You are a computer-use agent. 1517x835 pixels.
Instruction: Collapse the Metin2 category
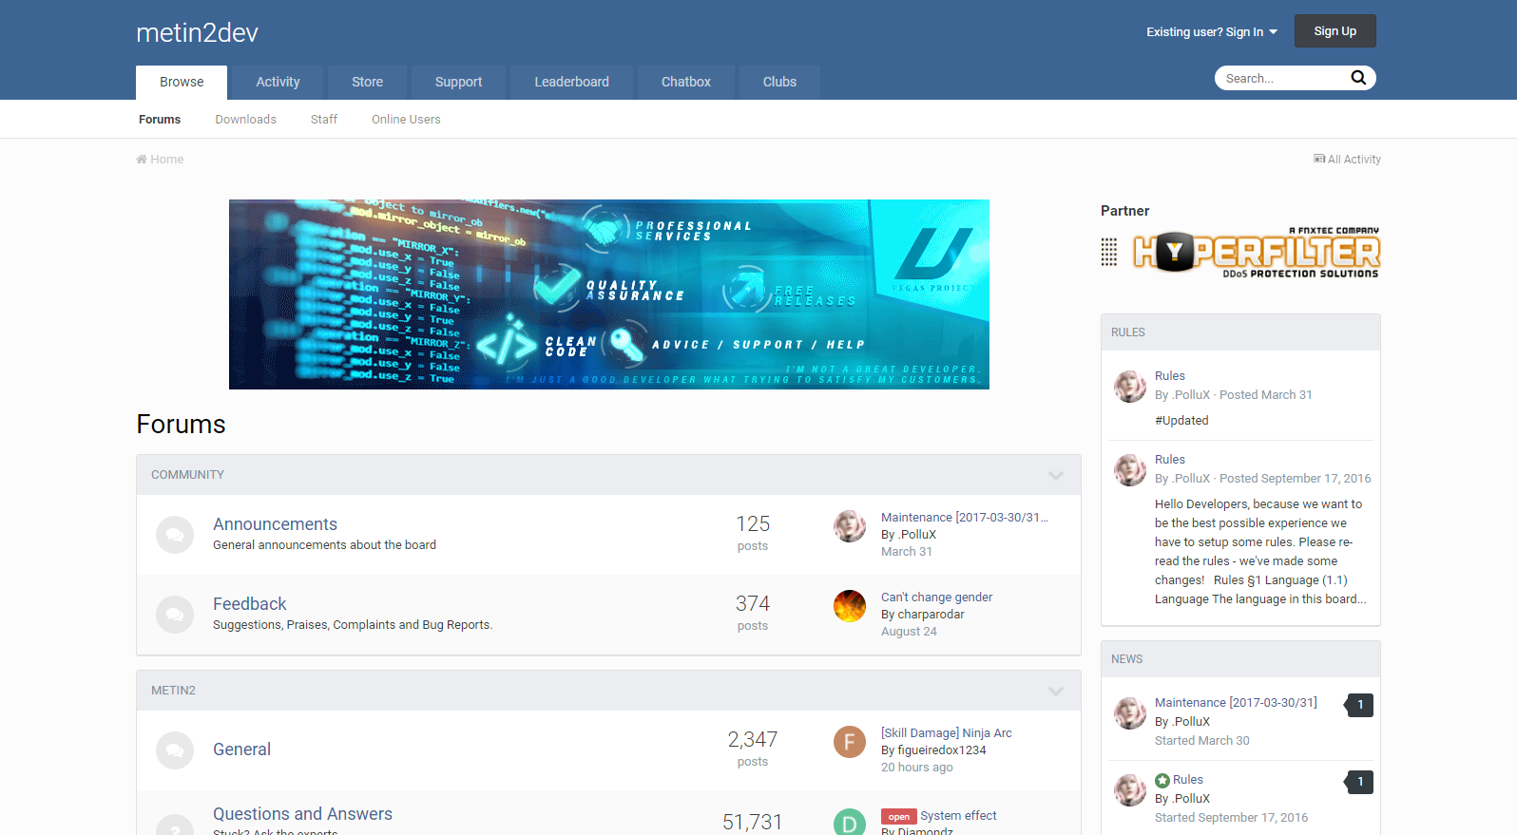click(1056, 691)
